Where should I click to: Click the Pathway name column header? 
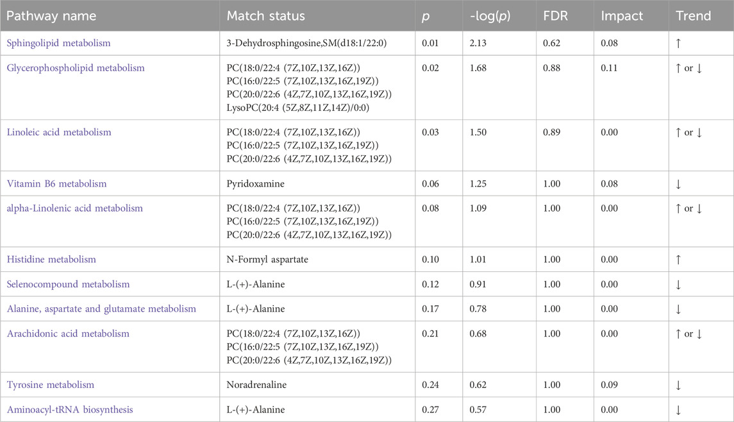point(51,16)
